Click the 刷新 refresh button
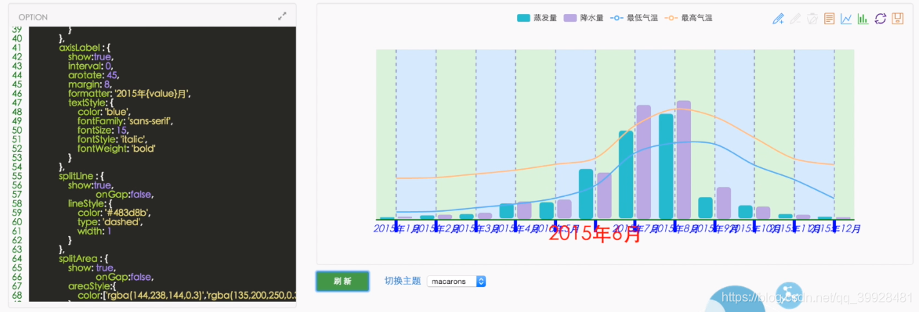 pos(342,281)
